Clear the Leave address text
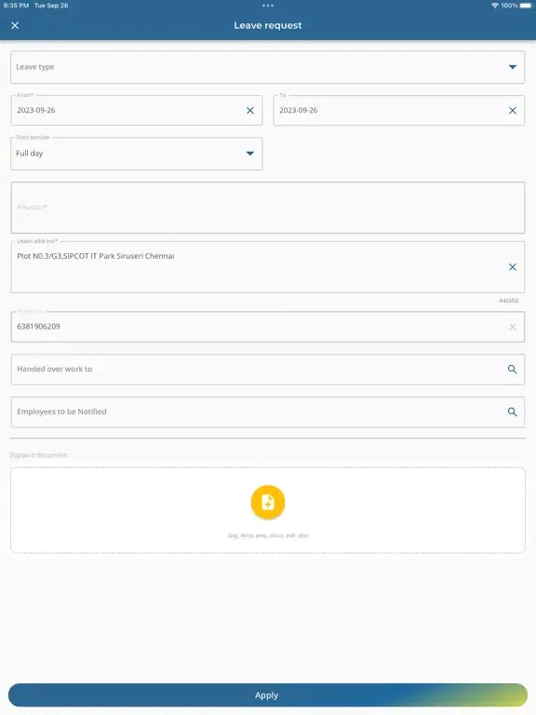Image resolution: width=536 pixels, height=715 pixels. tap(513, 267)
